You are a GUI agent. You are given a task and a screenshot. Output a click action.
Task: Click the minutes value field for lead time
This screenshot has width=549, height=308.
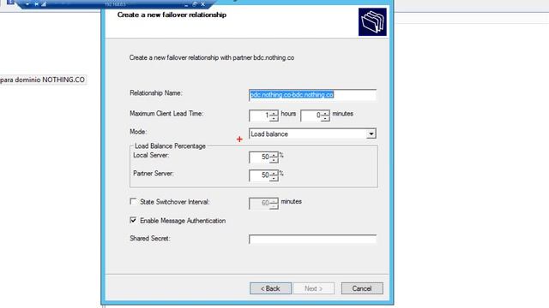311,115
